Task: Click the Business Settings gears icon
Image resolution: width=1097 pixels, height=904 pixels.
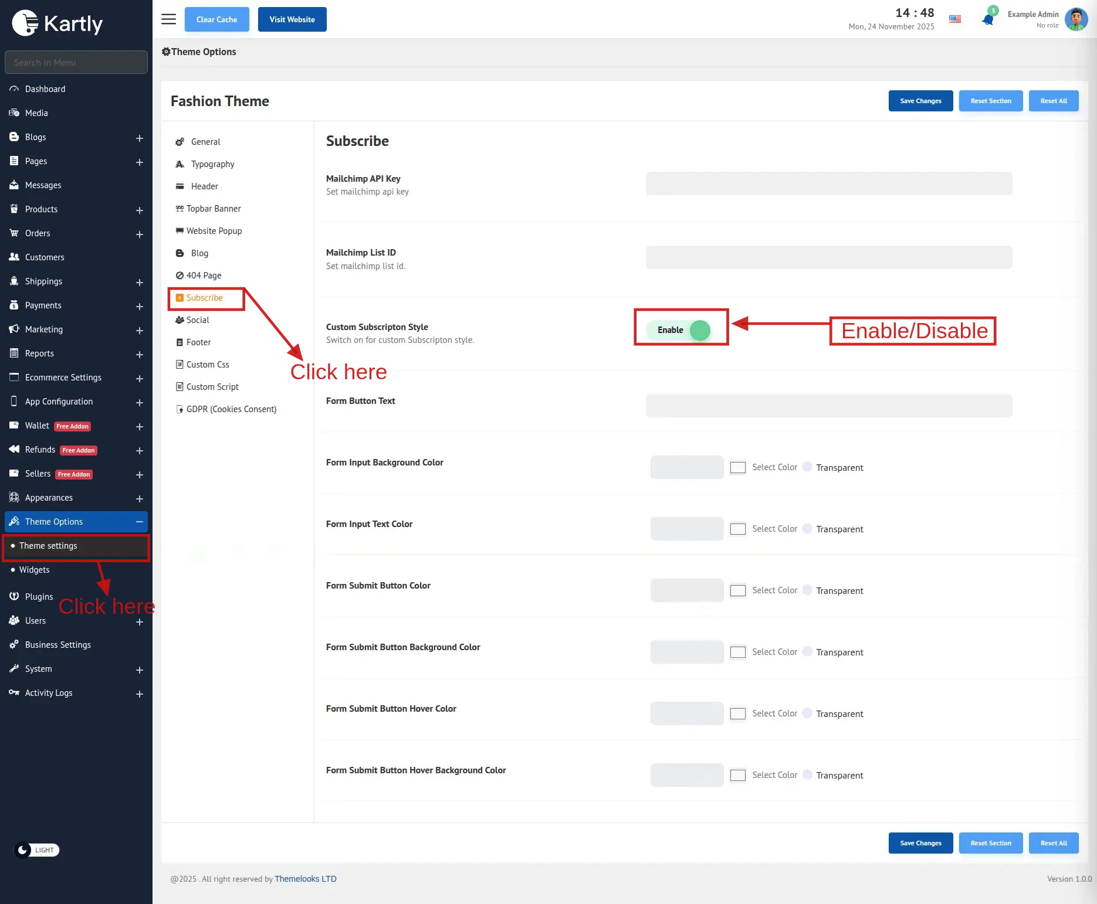Action: (14, 645)
